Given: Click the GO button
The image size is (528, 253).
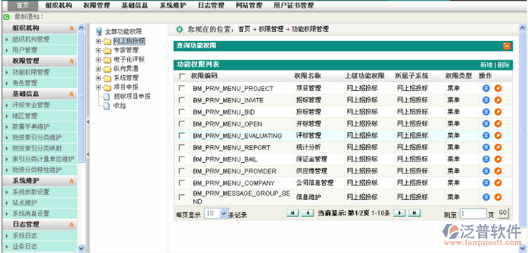Looking at the screenshot, I should pyautogui.click(x=503, y=213).
